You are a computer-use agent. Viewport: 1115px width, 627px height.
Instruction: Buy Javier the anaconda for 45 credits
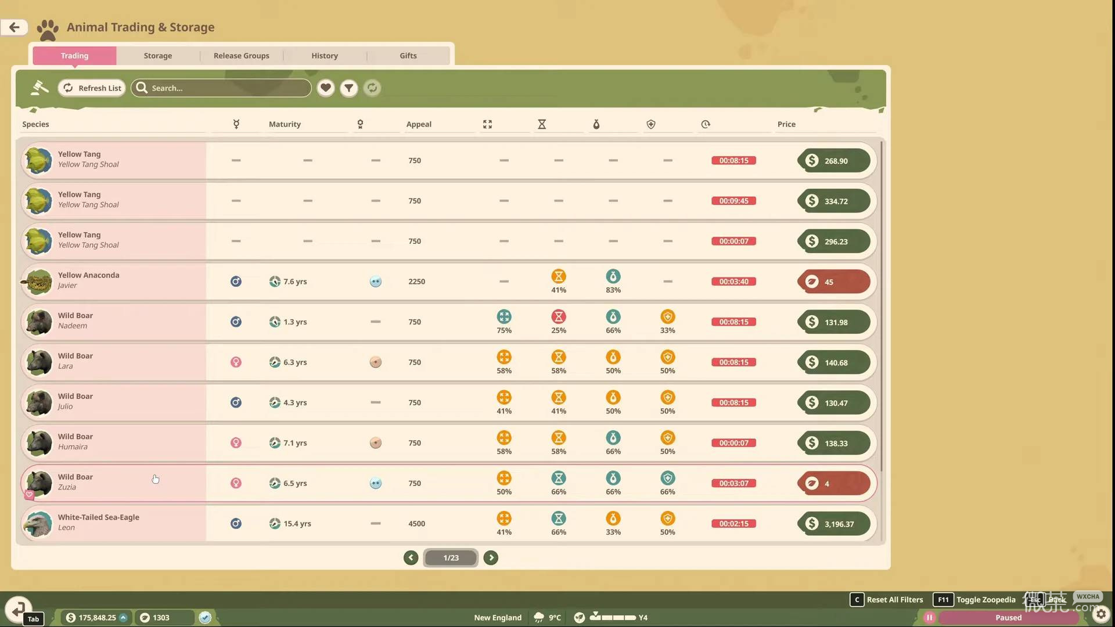(833, 282)
